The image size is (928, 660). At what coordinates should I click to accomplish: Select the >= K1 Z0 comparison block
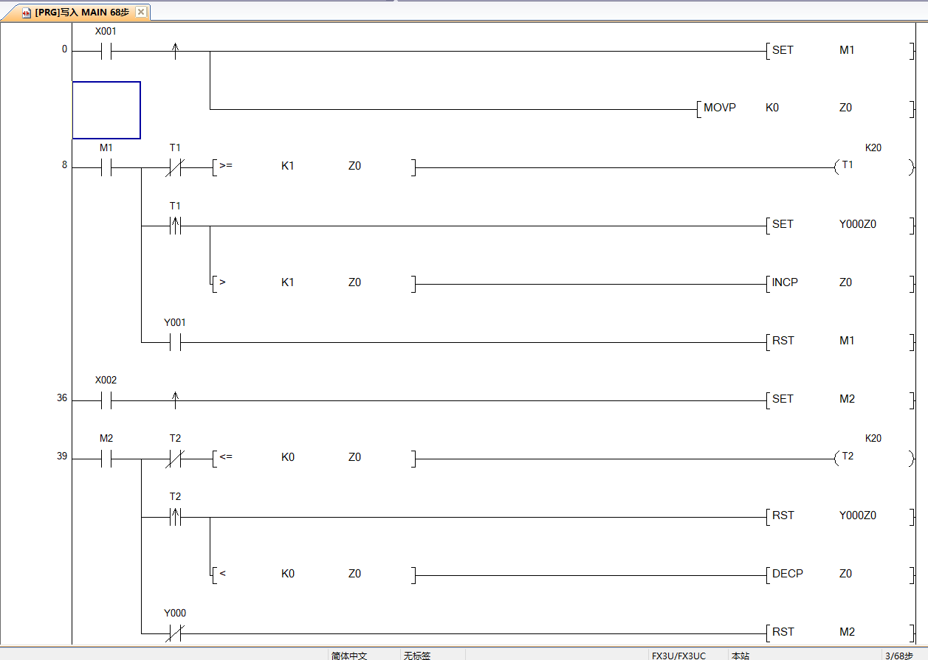pos(314,167)
